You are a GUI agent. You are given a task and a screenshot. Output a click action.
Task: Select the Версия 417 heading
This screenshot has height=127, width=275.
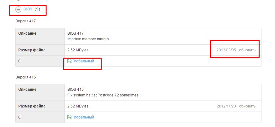pos(25,21)
